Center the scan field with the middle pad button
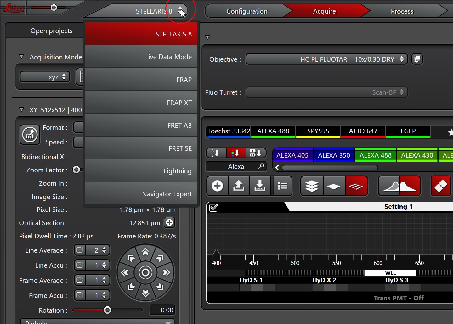The width and height of the screenshot is (453, 324). click(145, 272)
